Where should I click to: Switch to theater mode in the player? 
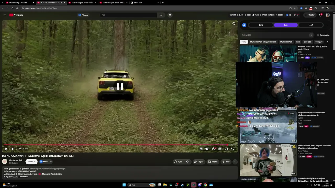tap(220, 149)
